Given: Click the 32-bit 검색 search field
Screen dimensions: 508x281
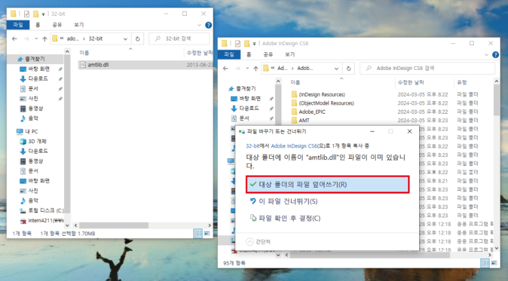Looking at the screenshot, I should pos(179,39).
